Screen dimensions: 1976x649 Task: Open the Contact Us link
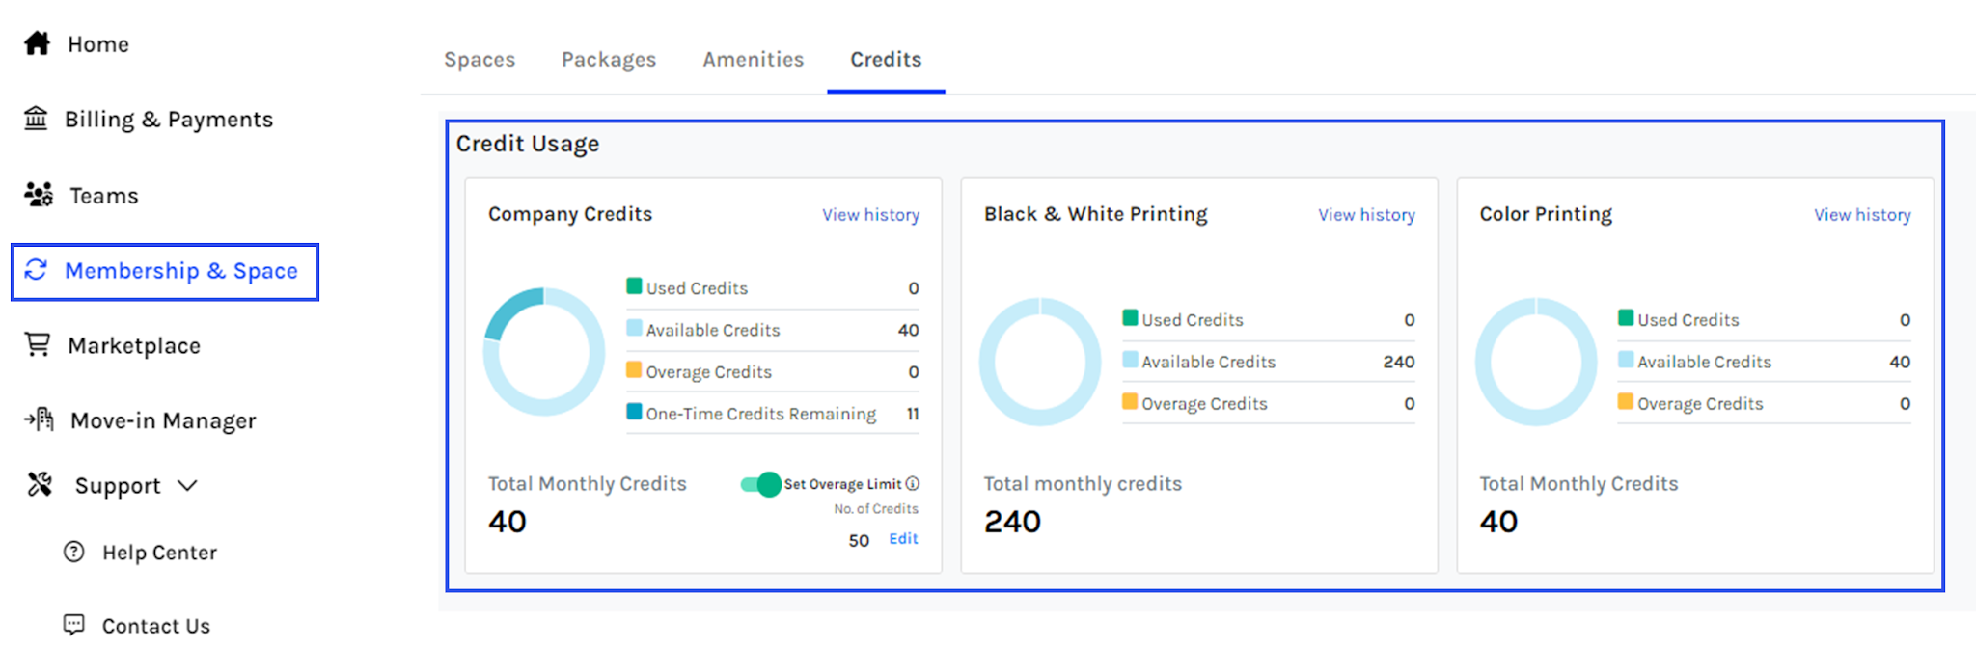click(x=156, y=626)
